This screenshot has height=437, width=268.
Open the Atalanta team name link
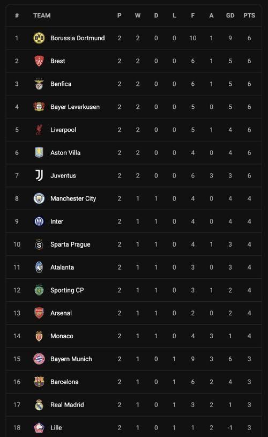[x=62, y=267]
